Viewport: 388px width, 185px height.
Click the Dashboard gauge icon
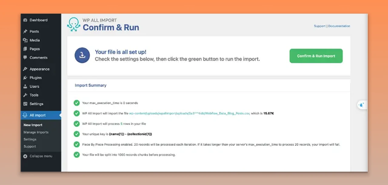coord(25,20)
